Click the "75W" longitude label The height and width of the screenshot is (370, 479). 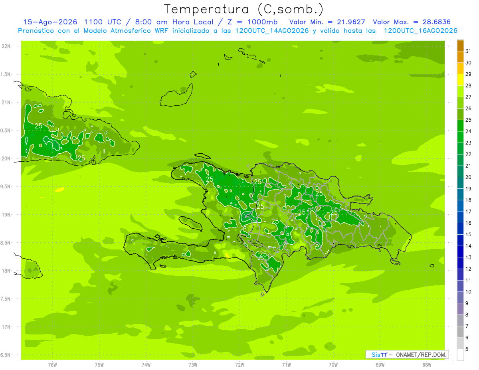pos(99,364)
